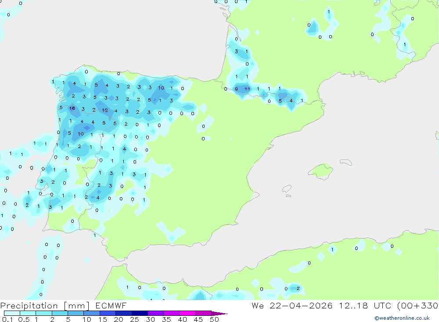Click the '16' precipitation value on the map
The width and height of the screenshot is (439, 322).
72,108
